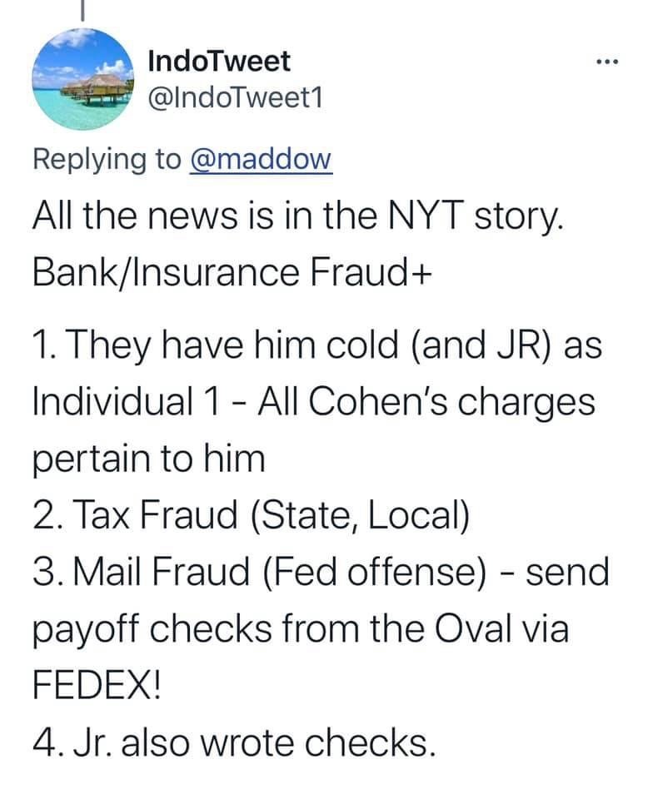Click the @IndoTweet1 handle
The width and height of the screenshot is (653, 799).
click(x=232, y=100)
